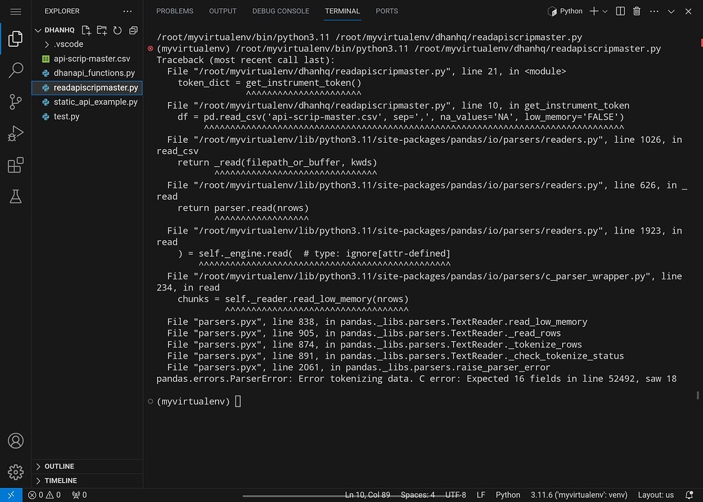Open terminal panel more actions ellipsis
The height and width of the screenshot is (502, 703).
(x=654, y=11)
